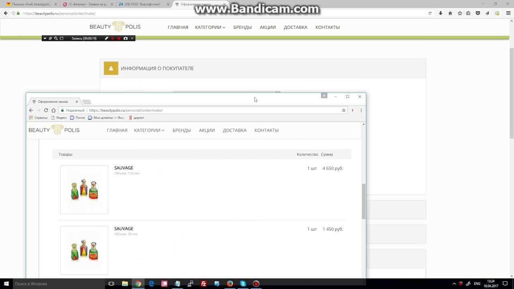Open ДОСТАВКА in the Chrome window
Image resolution: width=514 pixels, height=289 pixels.
coord(235,130)
